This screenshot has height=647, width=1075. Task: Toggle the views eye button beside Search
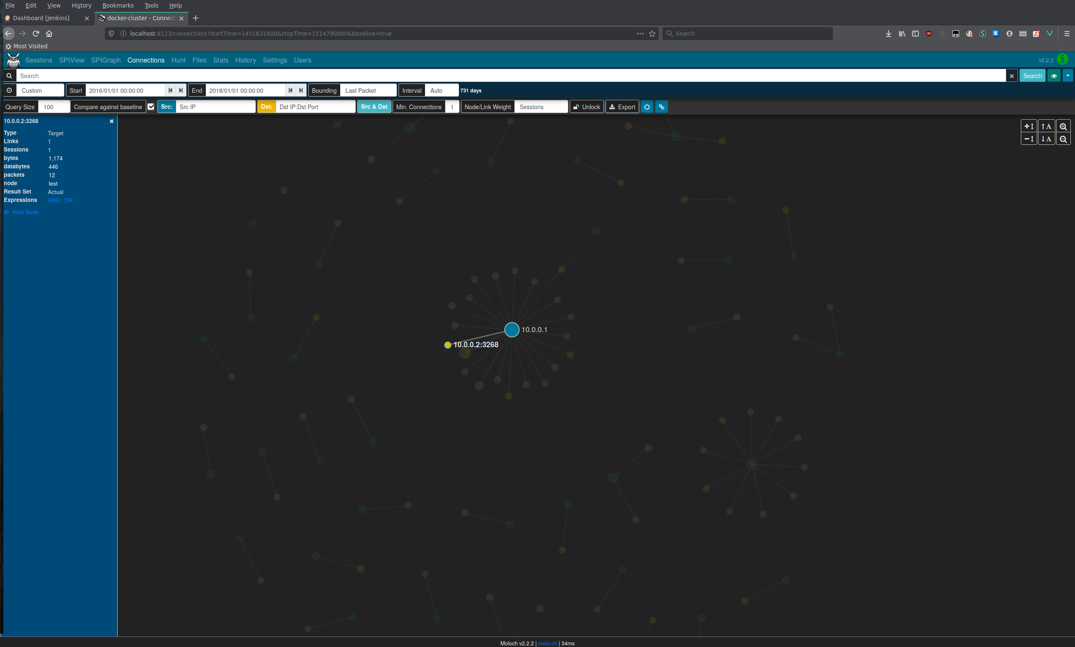[1054, 76]
